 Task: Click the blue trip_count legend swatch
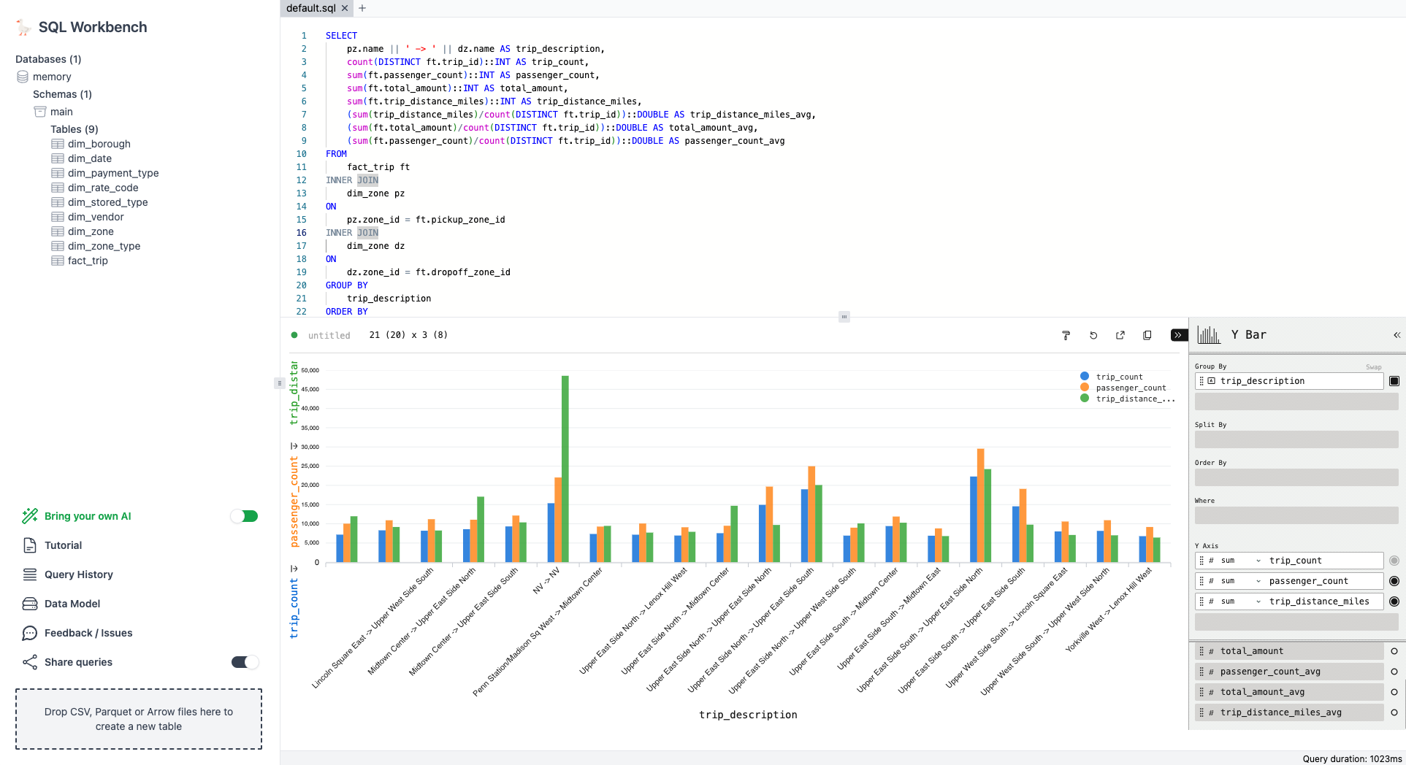pyautogui.click(x=1085, y=377)
